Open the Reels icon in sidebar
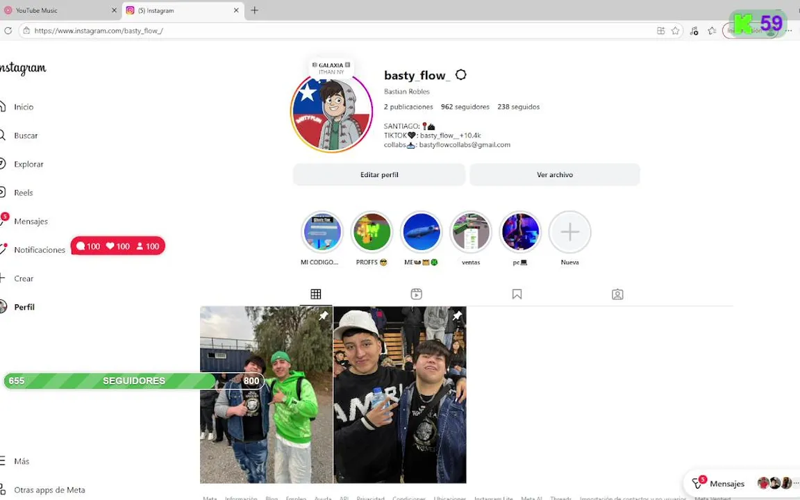The height and width of the screenshot is (500, 800). (2, 192)
